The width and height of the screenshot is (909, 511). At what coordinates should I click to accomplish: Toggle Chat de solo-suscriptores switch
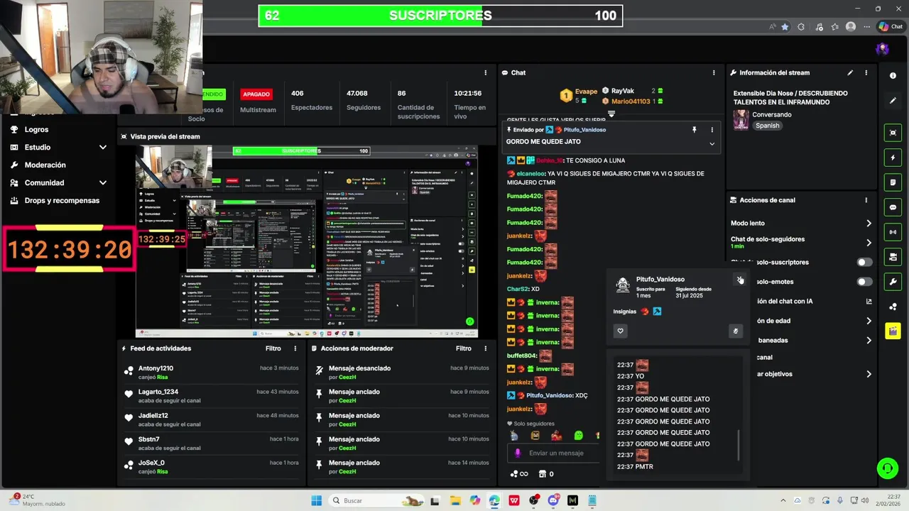pos(864,263)
